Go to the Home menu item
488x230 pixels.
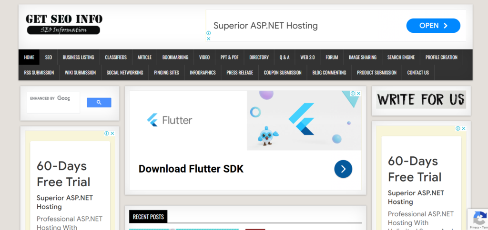29,57
